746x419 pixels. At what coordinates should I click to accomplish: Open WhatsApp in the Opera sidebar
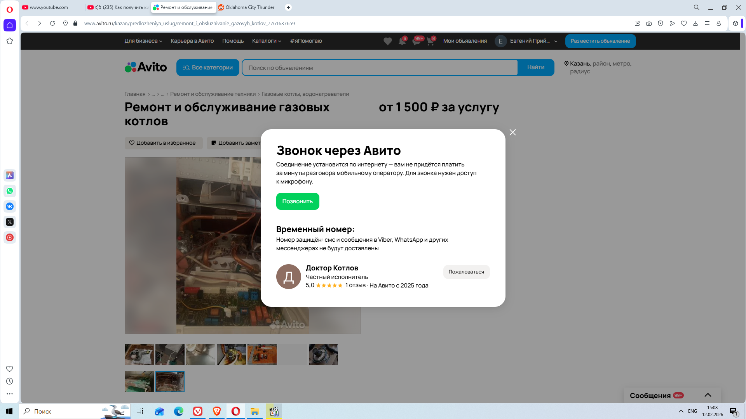point(10,191)
